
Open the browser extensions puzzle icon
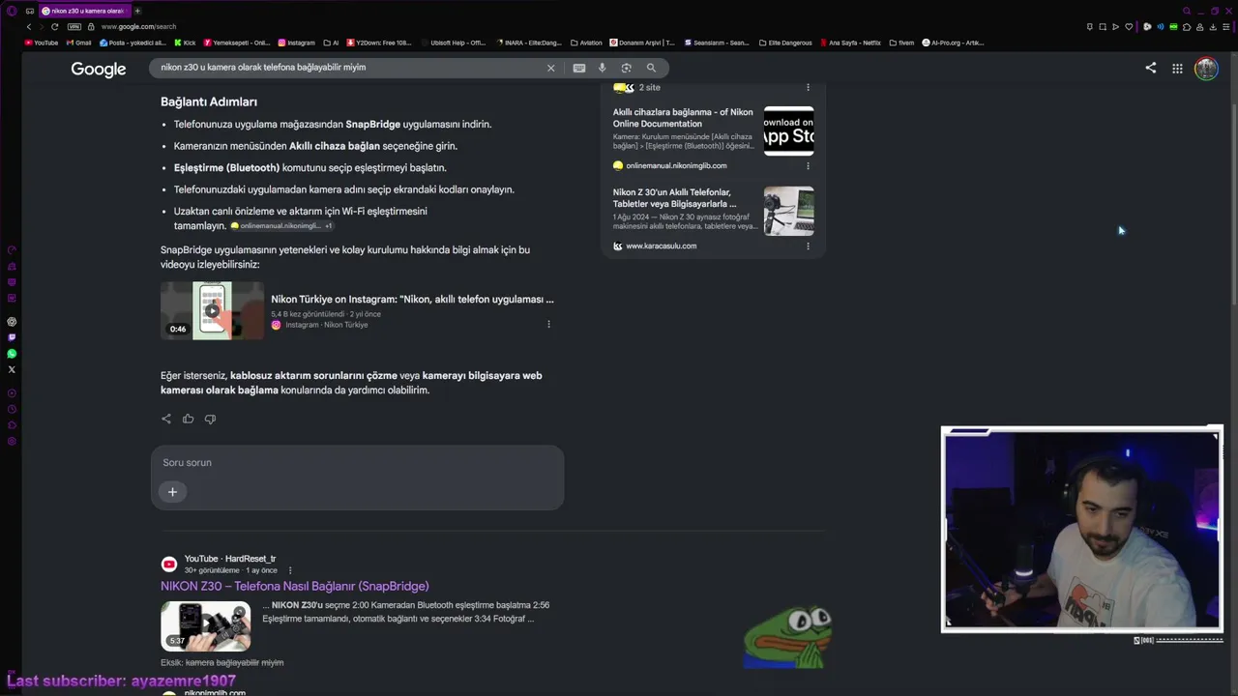(x=1187, y=27)
